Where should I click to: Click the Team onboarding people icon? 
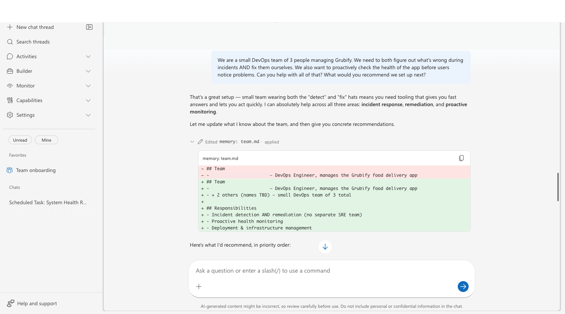pyautogui.click(x=10, y=170)
